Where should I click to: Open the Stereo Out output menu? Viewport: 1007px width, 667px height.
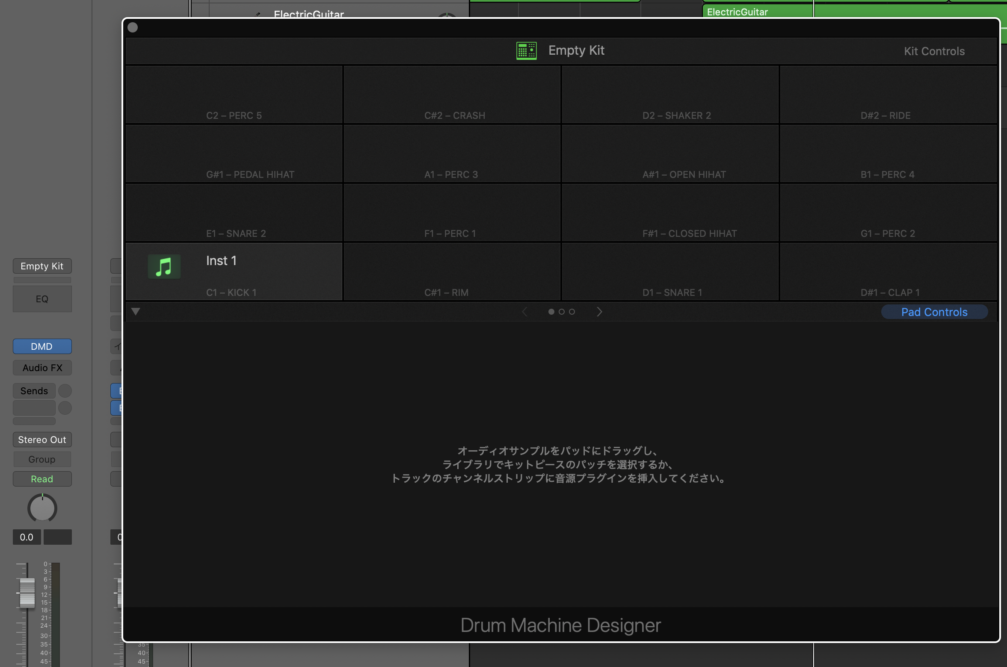42,440
